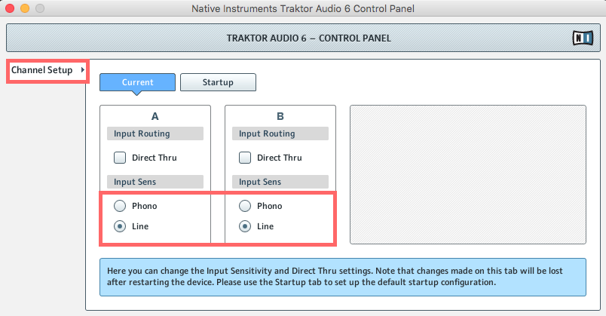Choose Line input for channel B
The width and height of the screenshot is (606, 316).
coord(245,226)
